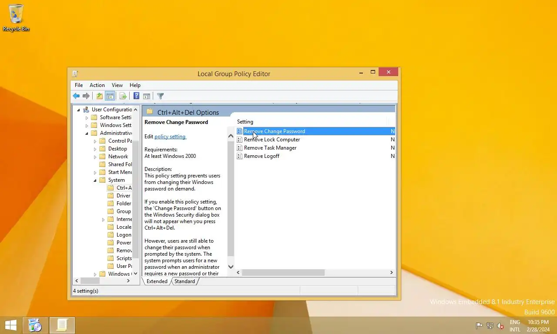Click settings list horizontal scroll right arrow
This screenshot has height=334, width=557.
391,273
